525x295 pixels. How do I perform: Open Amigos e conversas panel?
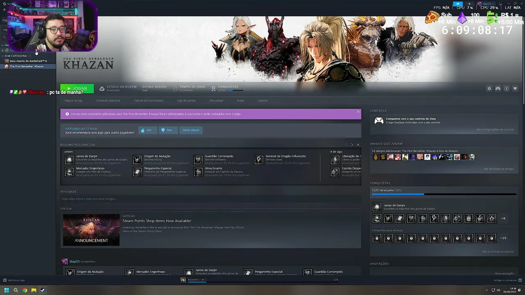click(508, 280)
